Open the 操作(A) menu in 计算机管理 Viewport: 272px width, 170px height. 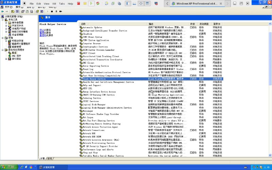19,7
